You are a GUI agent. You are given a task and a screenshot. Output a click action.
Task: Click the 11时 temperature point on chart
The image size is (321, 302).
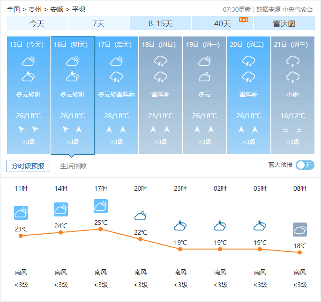(x=21, y=236)
